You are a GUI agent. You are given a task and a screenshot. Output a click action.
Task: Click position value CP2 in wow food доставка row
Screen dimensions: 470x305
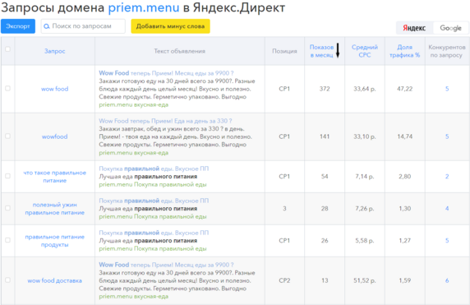pos(284,280)
